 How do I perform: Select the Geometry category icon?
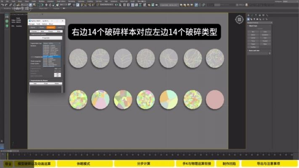coord(248,19)
